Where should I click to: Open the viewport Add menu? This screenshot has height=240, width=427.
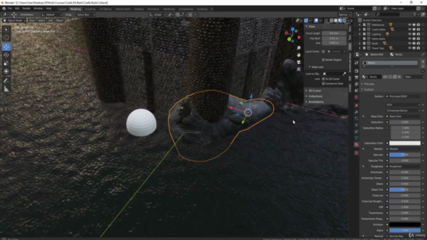(50, 21)
